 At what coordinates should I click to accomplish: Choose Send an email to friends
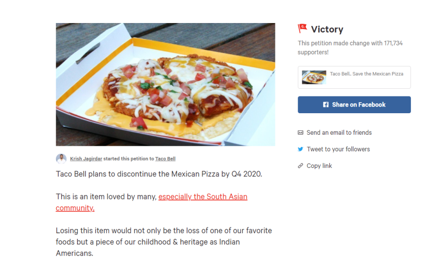(x=339, y=132)
